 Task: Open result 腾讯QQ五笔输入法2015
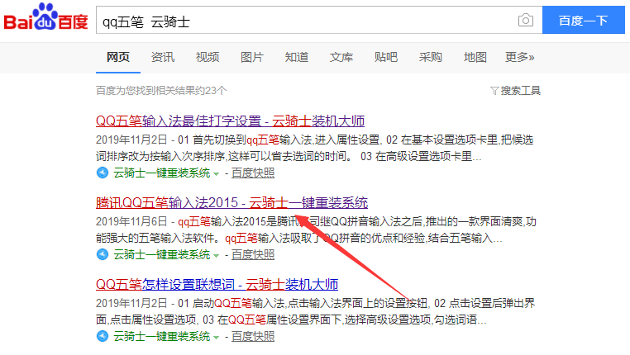(x=231, y=202)
